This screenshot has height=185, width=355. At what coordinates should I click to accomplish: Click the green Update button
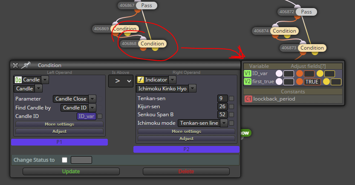[x=71, y=171]
